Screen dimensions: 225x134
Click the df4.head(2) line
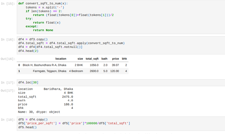28,51
